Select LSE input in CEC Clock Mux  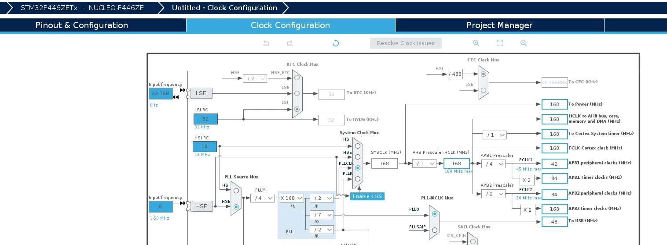pos(484,90)
